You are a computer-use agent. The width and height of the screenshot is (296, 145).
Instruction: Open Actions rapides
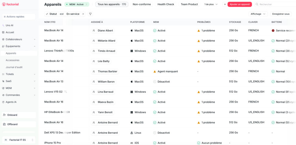pos(19,16)
